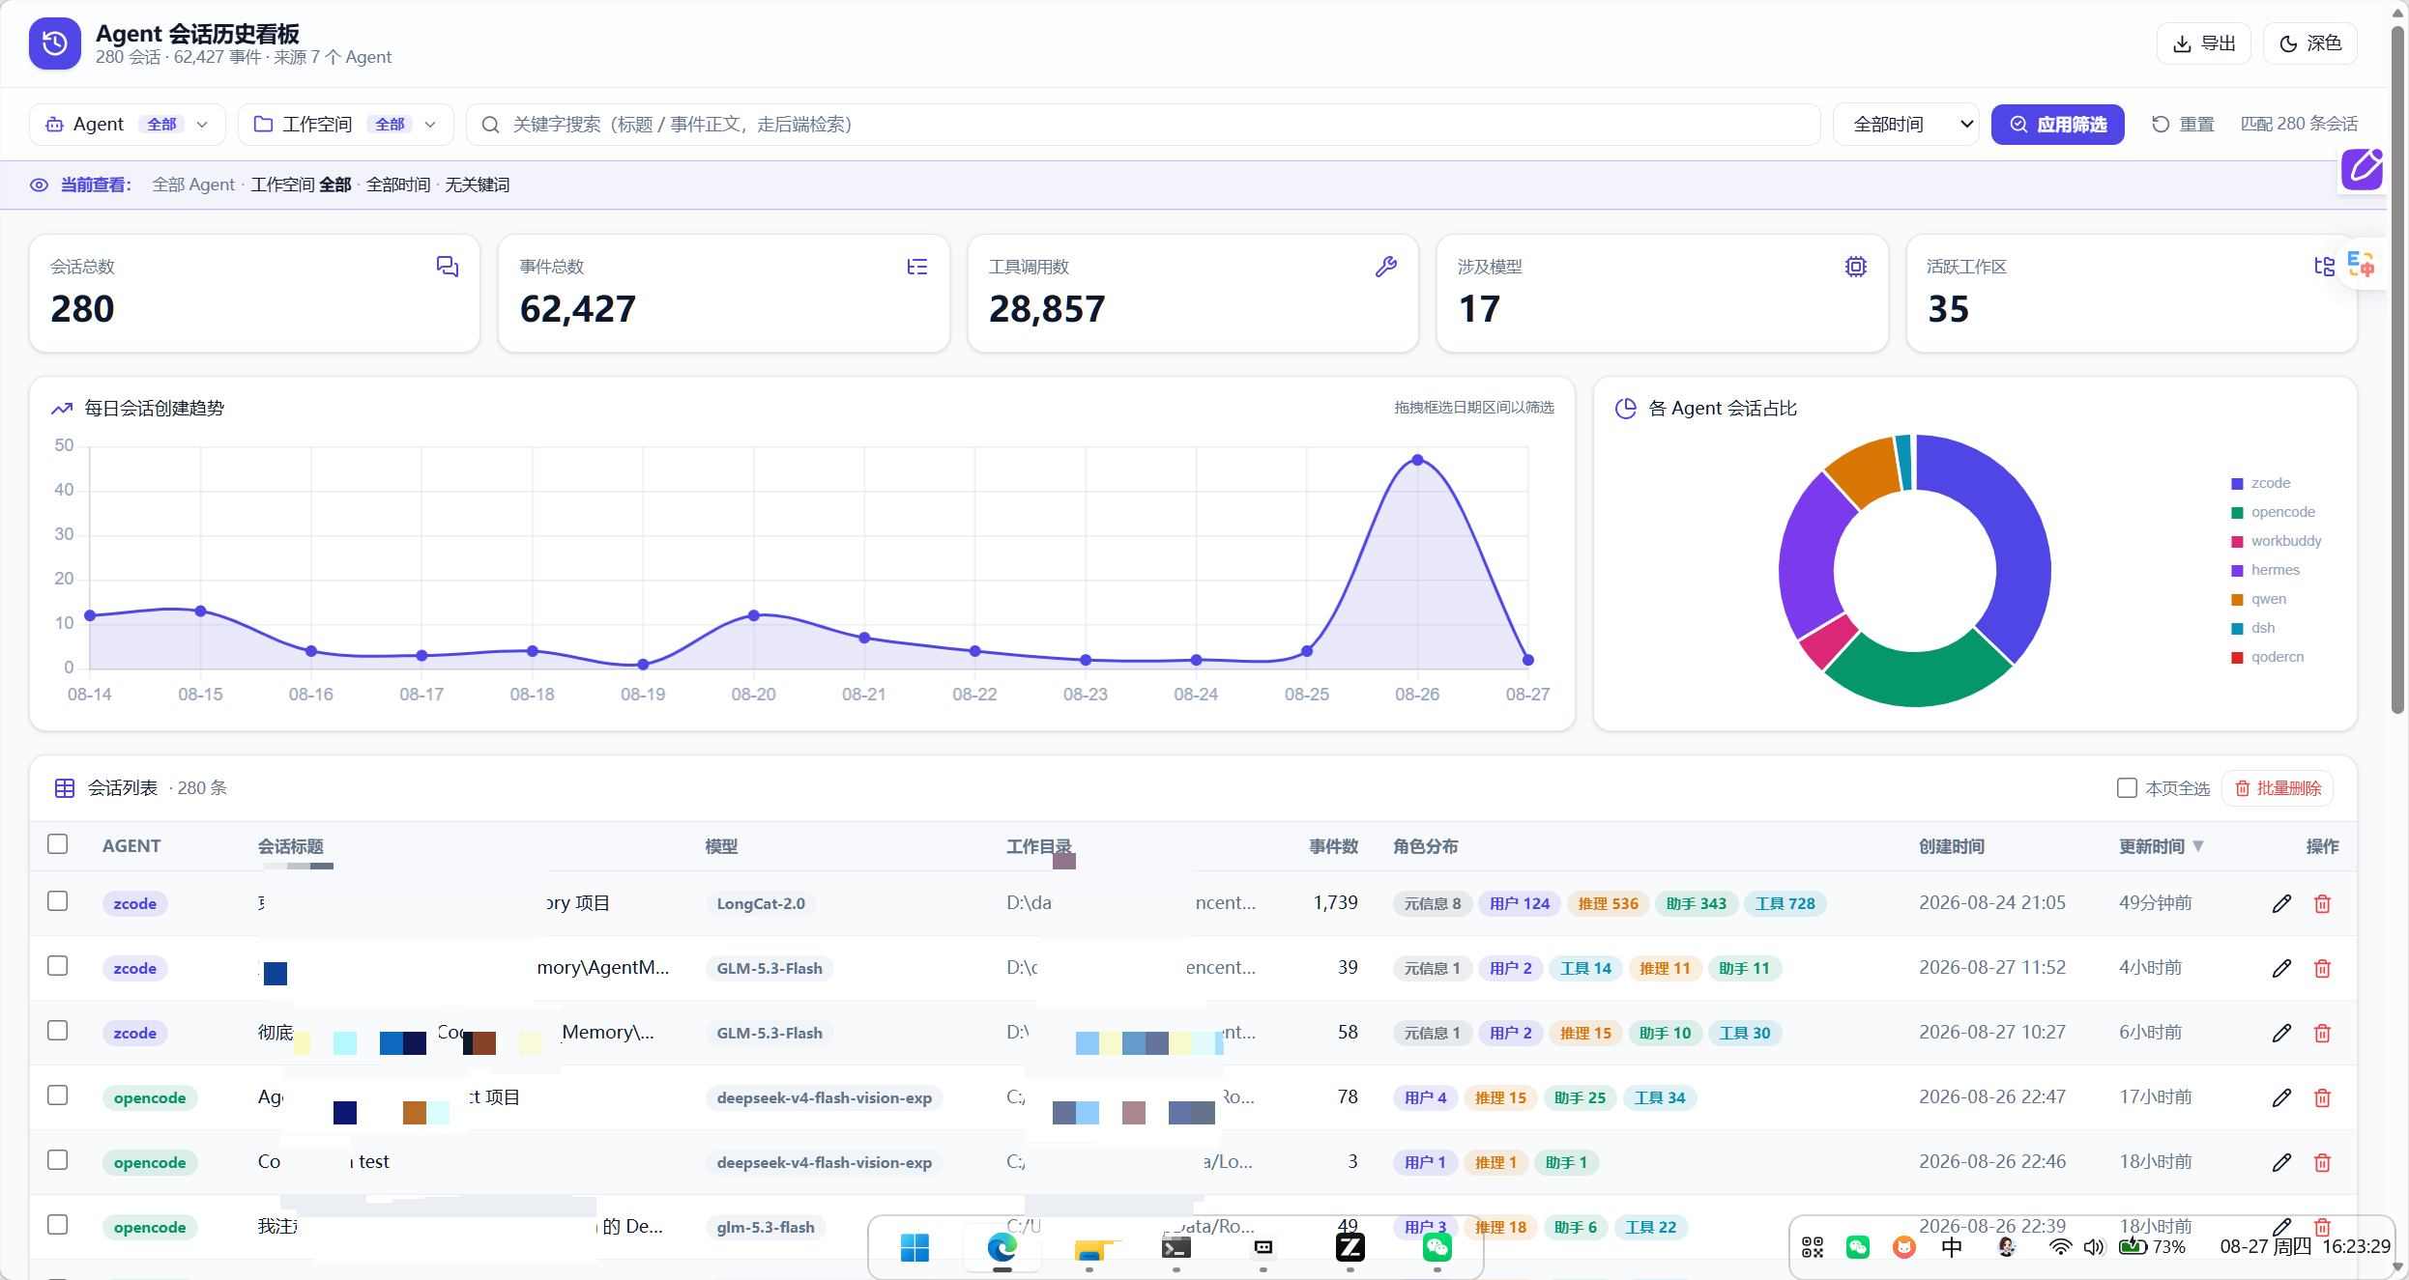Click the wrench icon on 工具调用数 card

[x=1386, y=267]
